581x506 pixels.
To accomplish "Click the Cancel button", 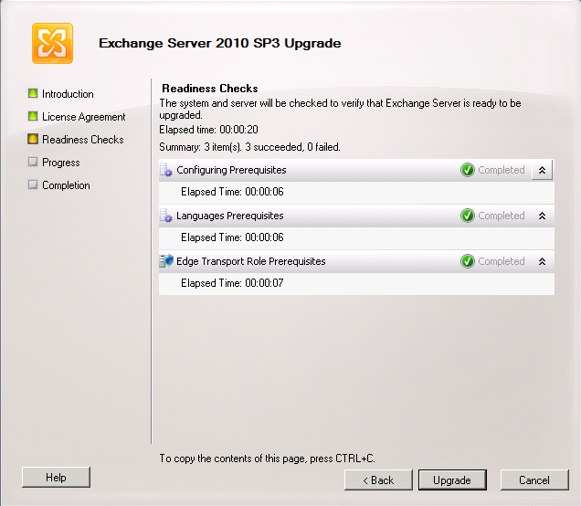I will (534, 480).
